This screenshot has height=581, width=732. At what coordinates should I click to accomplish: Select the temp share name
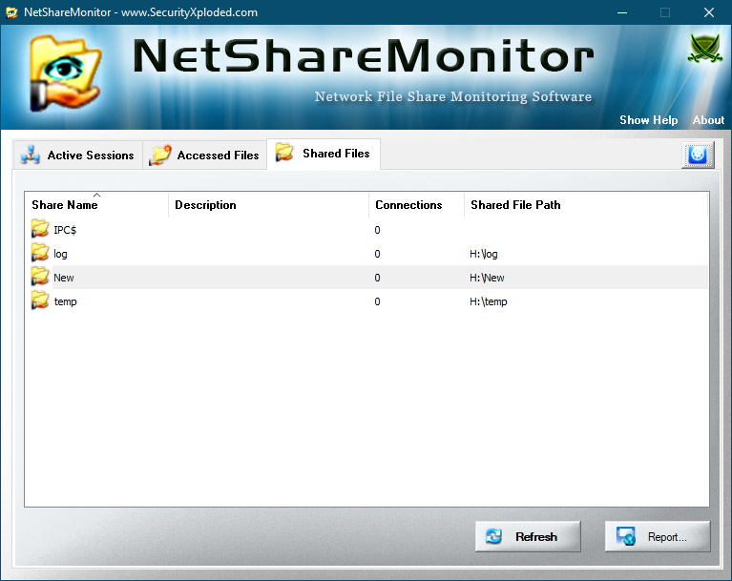pos(65,301)
